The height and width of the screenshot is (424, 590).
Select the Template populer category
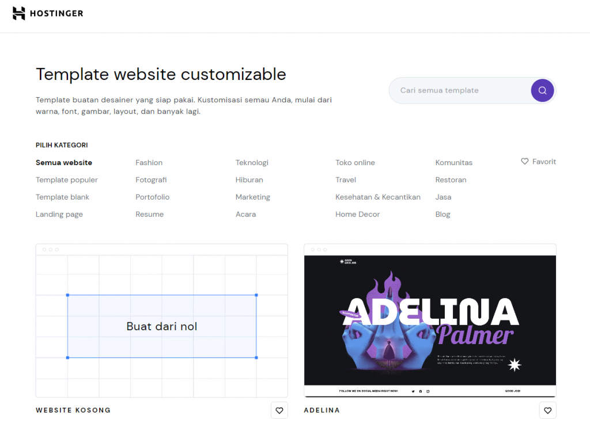pos(67,180)
